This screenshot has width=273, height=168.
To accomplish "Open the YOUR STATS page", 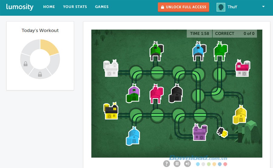I will pos(75,7).
